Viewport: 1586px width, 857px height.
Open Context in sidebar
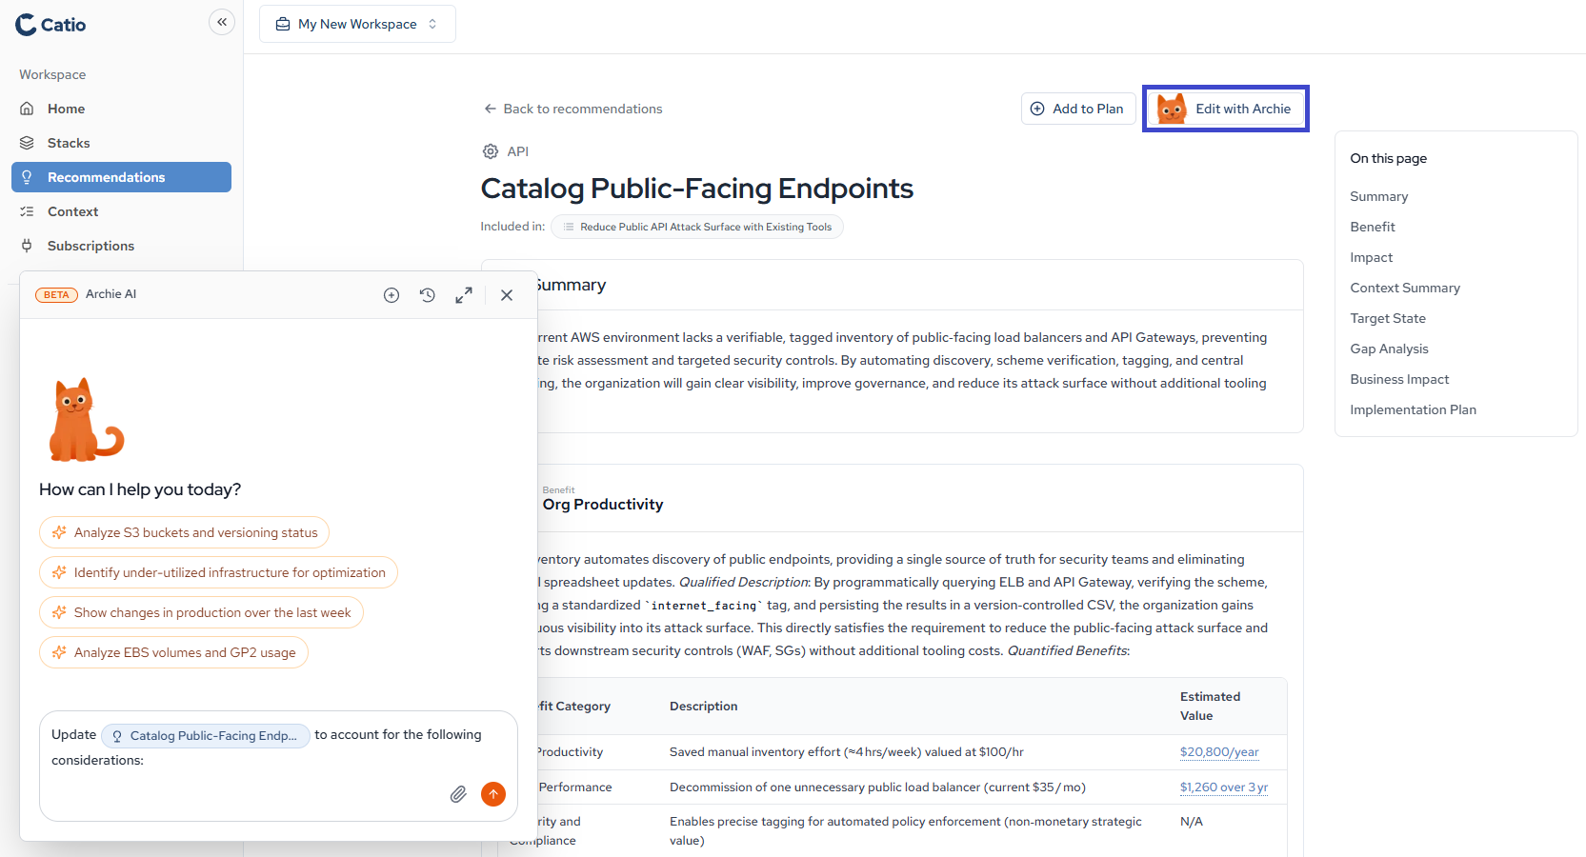pos(121,211)
